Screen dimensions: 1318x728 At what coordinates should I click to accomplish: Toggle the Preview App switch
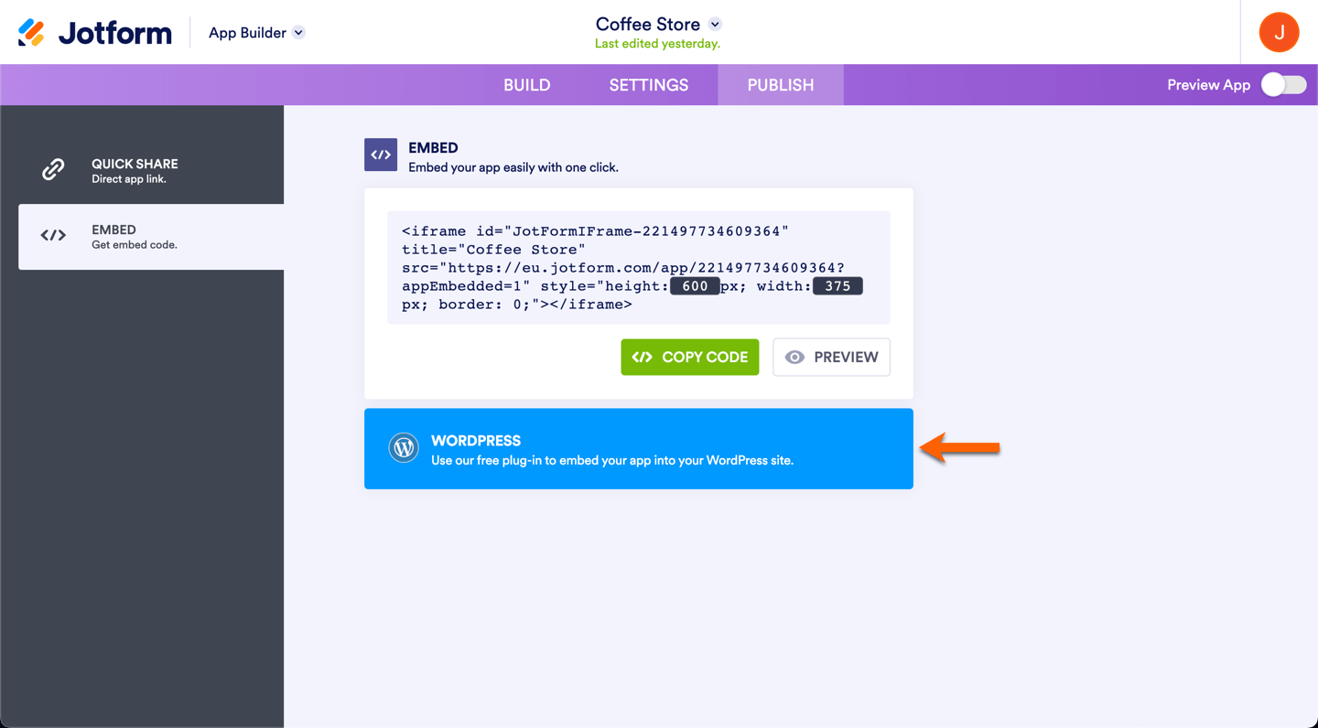1283,85
